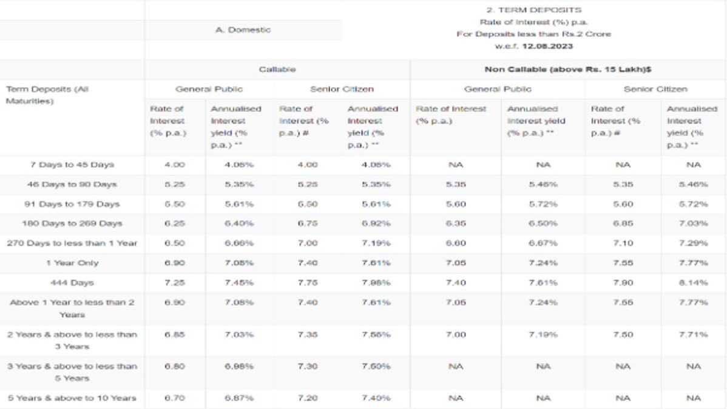Click "General Public" under Non Callable
727x409 pixels.
pyautogui.click(x=498, y=89)
